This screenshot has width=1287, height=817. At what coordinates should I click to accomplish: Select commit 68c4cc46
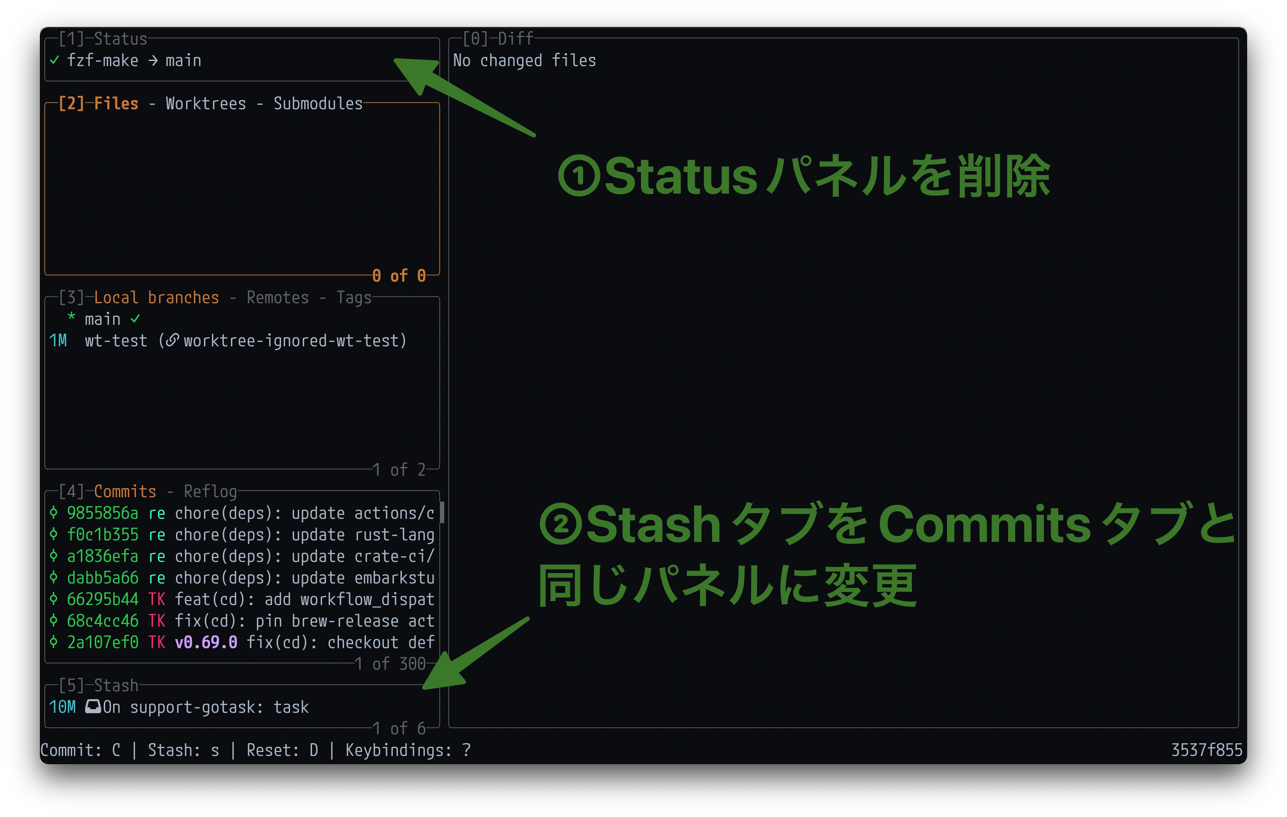[x=242, y=621]
